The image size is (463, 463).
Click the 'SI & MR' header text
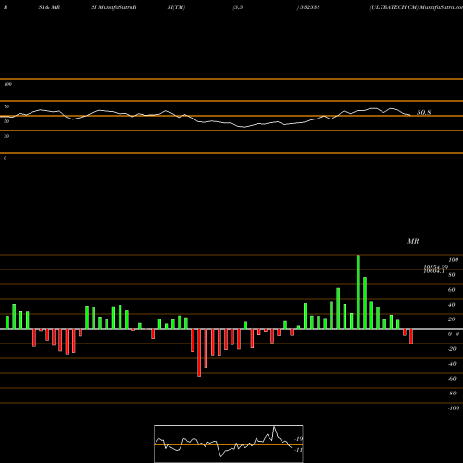click(49, 7)
